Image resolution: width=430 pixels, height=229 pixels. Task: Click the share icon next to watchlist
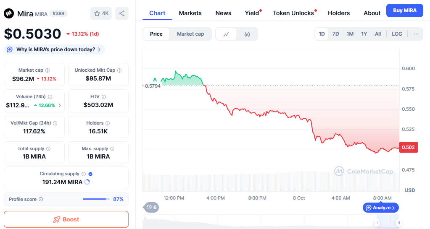click(x=121, y=13)
